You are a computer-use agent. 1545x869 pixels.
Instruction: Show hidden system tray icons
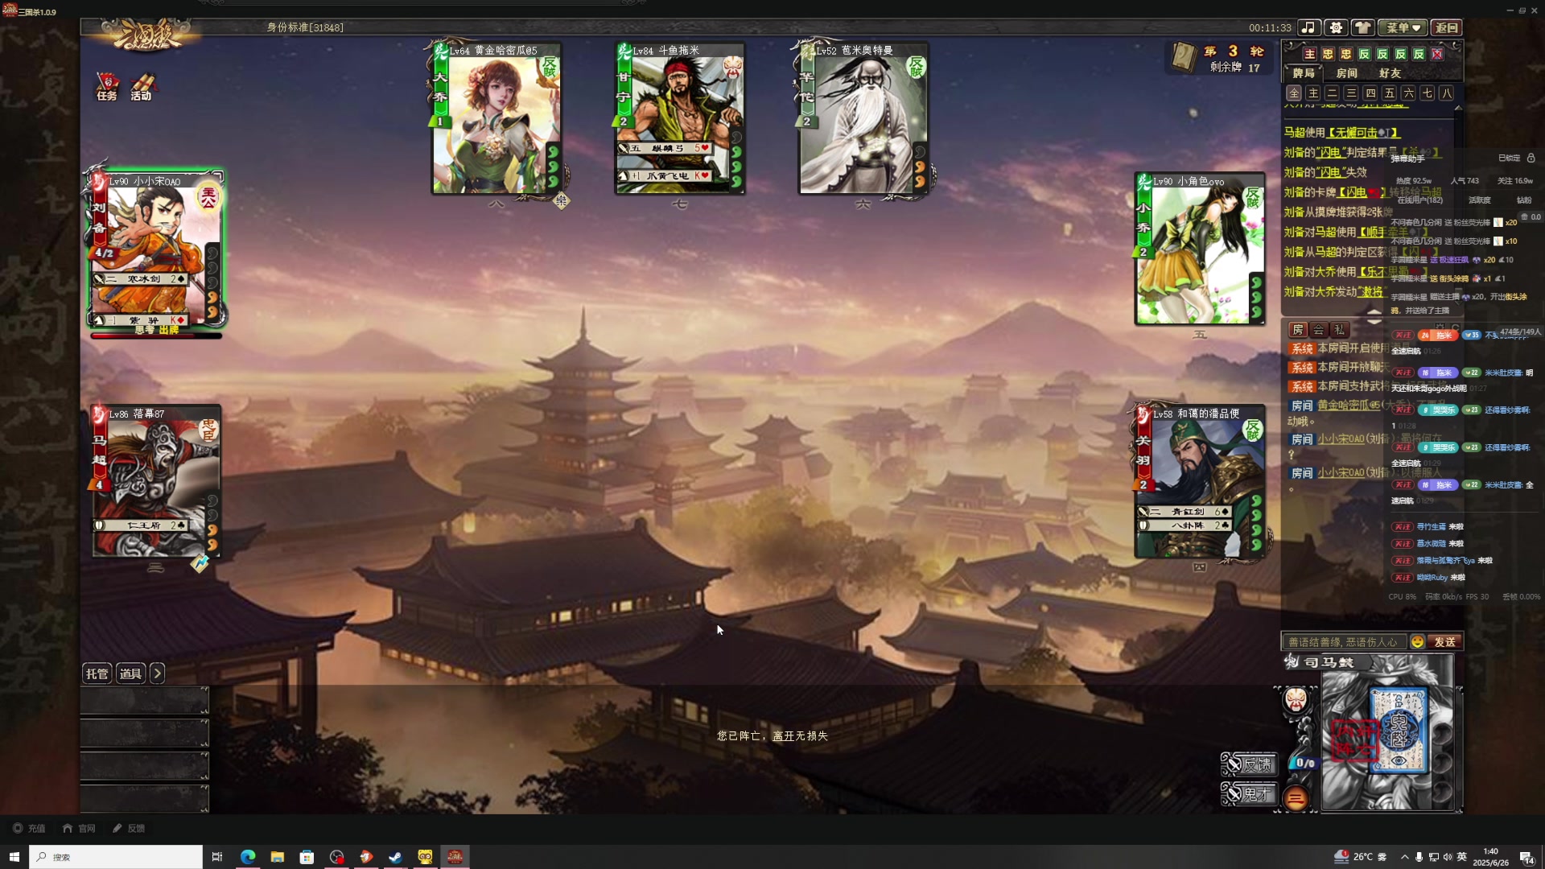pos(1405,857)
